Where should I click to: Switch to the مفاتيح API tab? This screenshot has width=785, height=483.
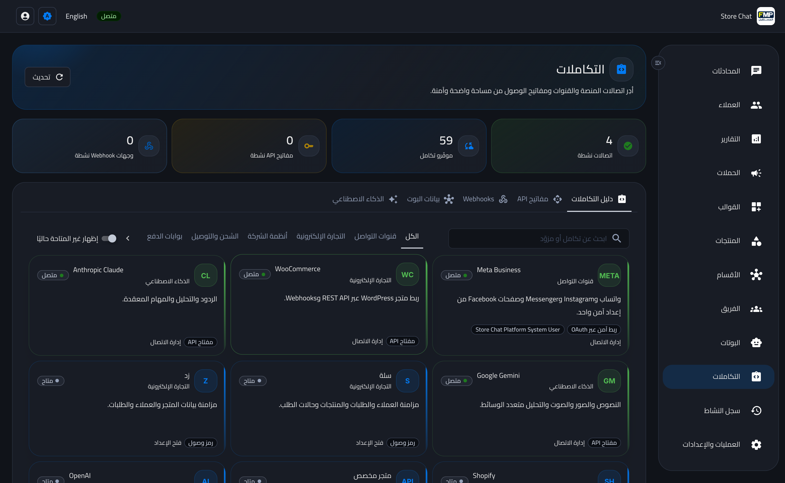click(x=540, y=199)
